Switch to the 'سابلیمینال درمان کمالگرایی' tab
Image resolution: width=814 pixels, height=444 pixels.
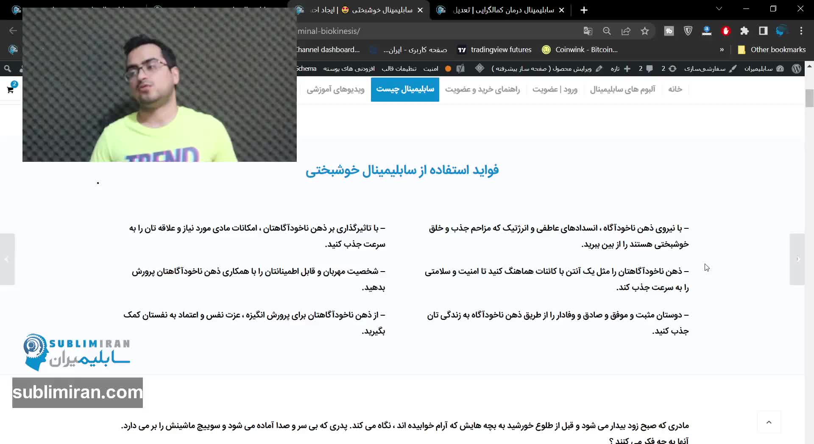pyautogui.click(x=503, y=10)
